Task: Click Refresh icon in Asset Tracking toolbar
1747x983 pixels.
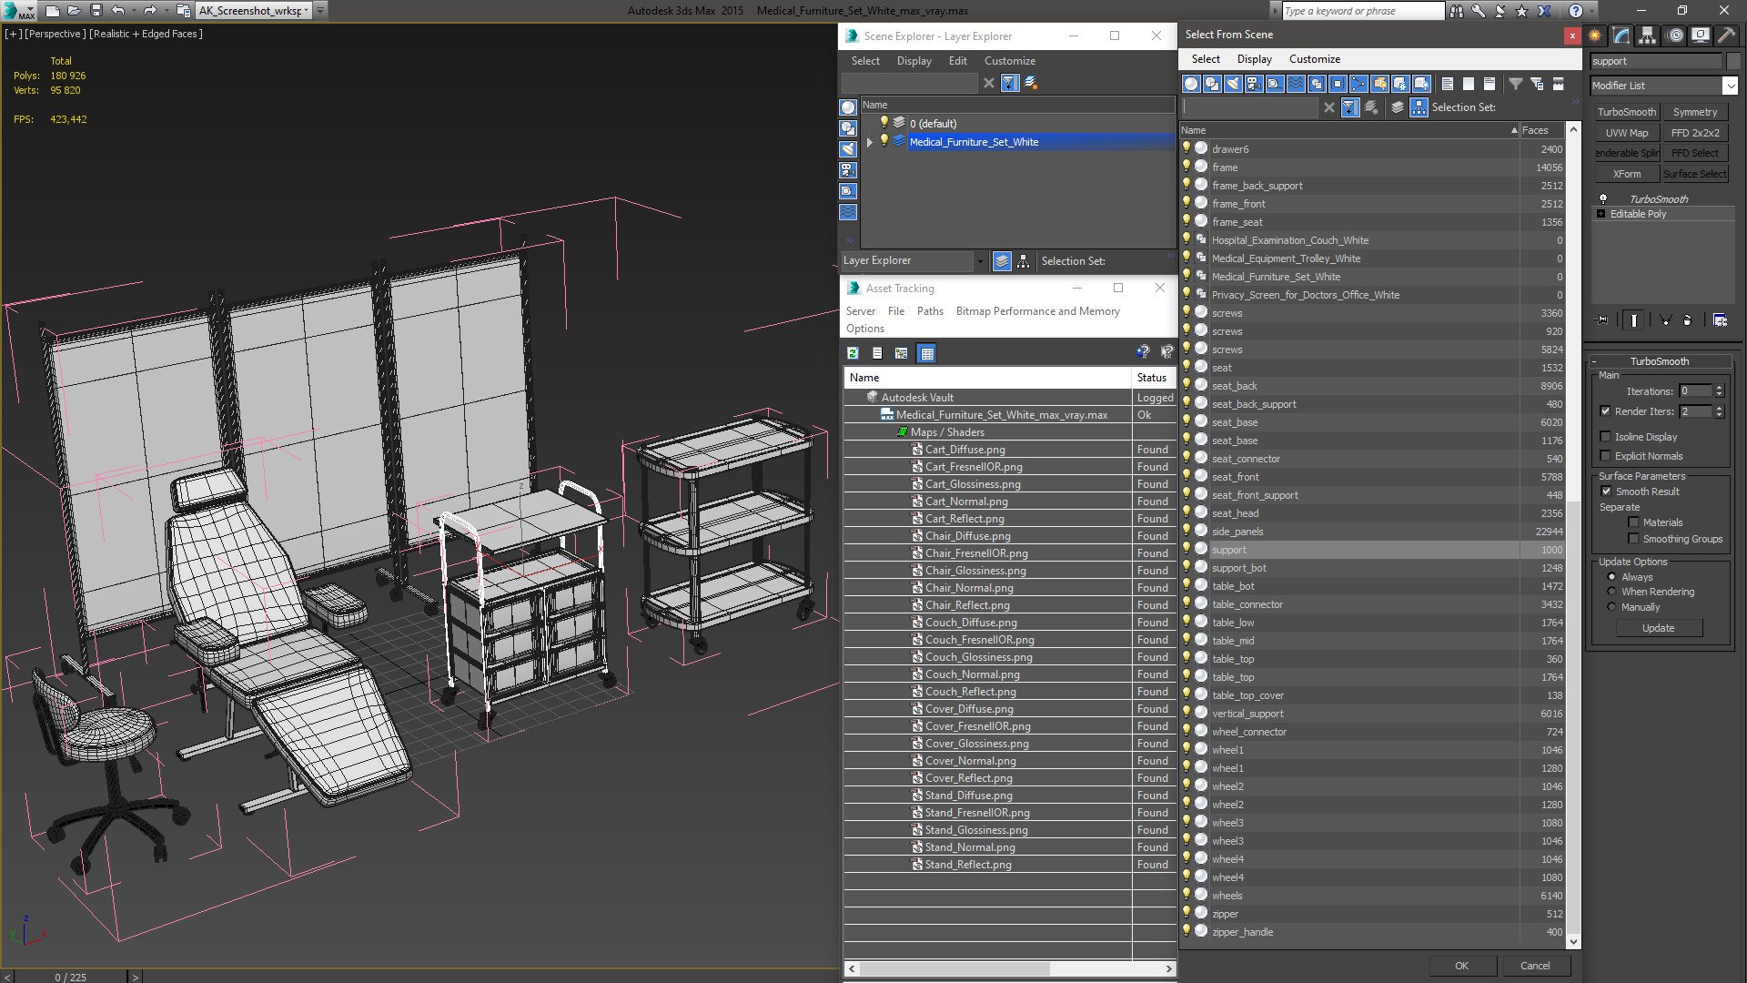Action: point(853,353)
